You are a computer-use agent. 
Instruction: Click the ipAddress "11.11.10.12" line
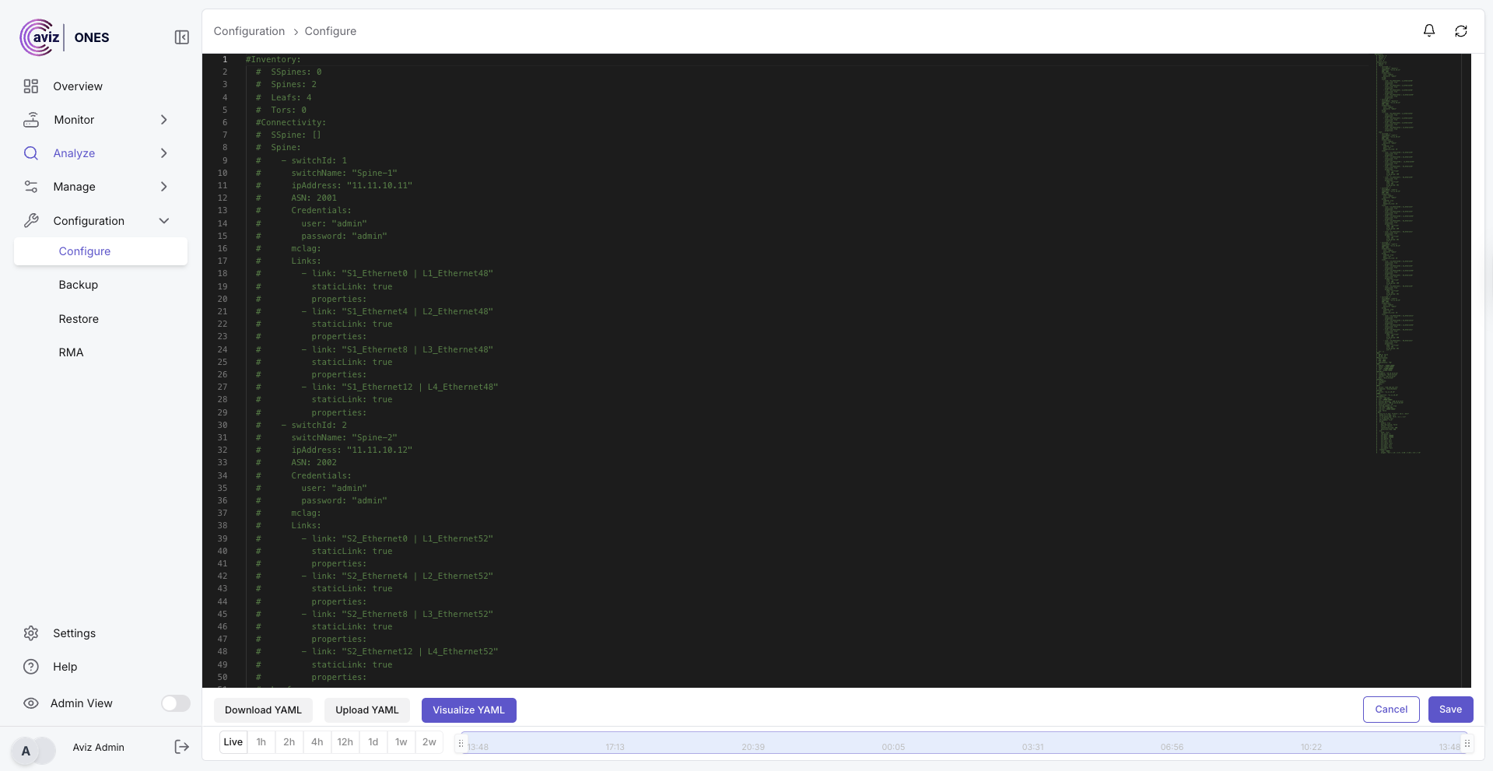[352, 450]
